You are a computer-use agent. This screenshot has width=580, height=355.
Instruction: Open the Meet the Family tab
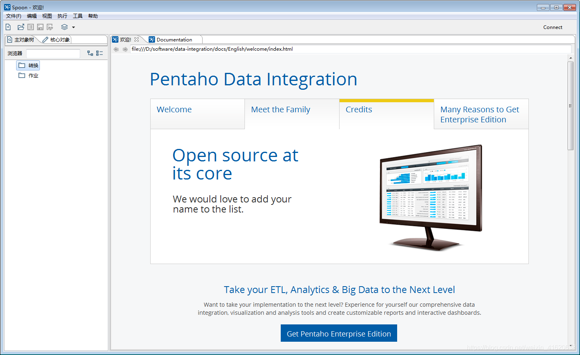tap(292, 114)
